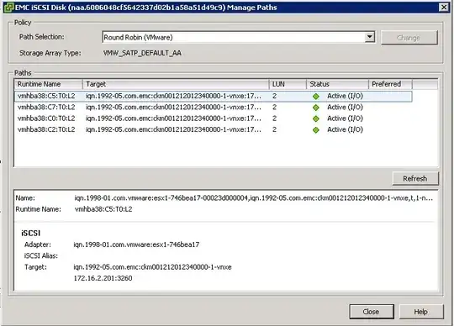
Task: Click the disk icon in the title bar
Action: tap(8, 8)
